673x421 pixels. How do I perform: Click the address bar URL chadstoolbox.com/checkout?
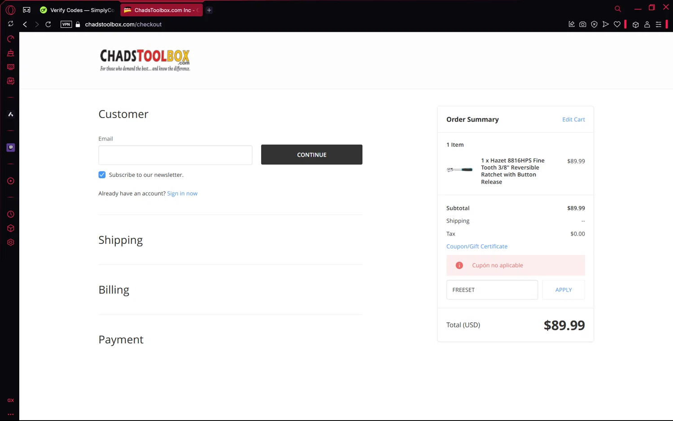click(x=123, y=24)
